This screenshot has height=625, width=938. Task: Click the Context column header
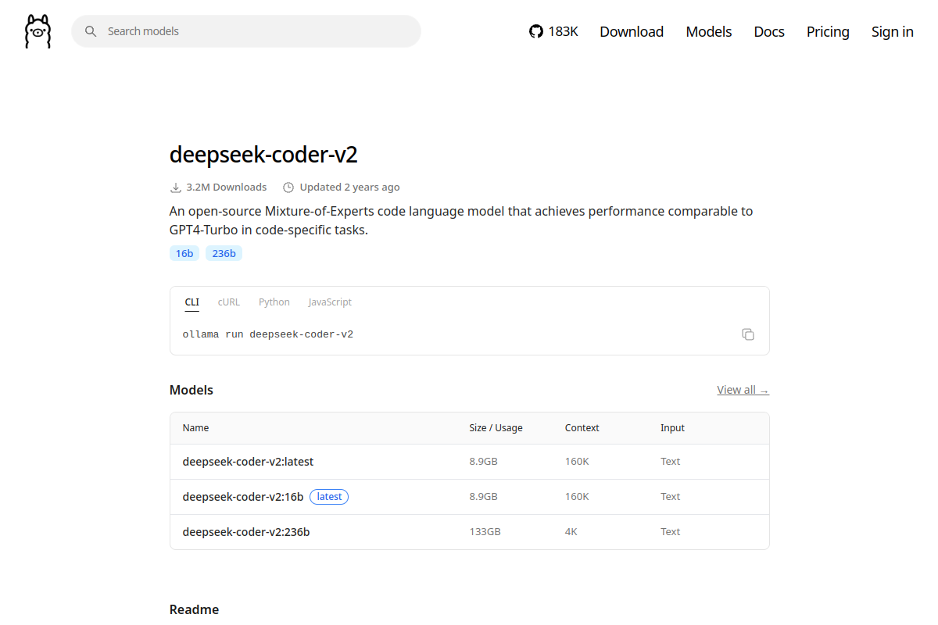[582, 428]
